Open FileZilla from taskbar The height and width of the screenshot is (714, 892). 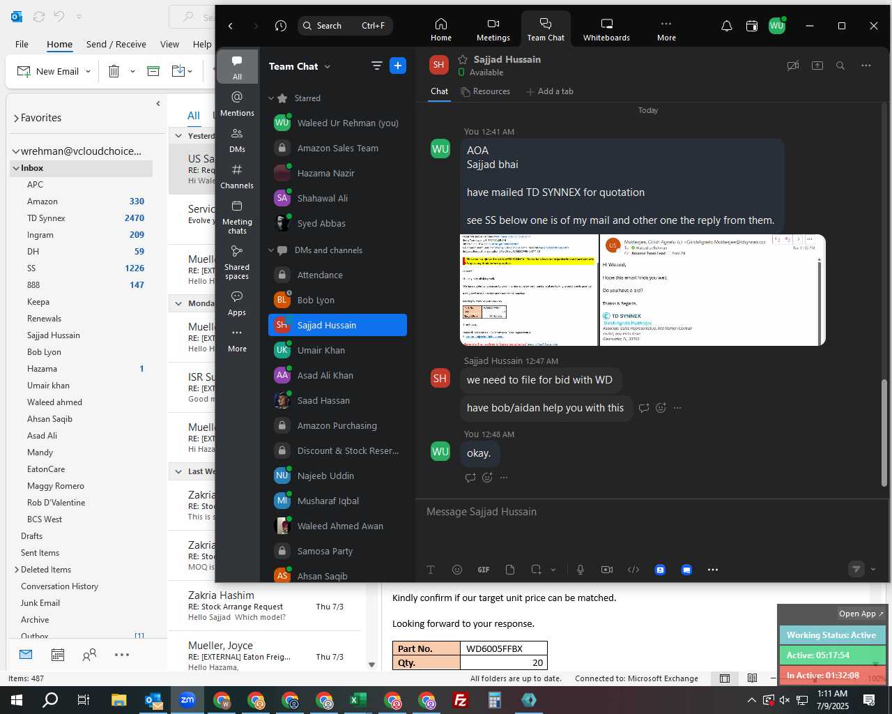(x=461, y=700)
